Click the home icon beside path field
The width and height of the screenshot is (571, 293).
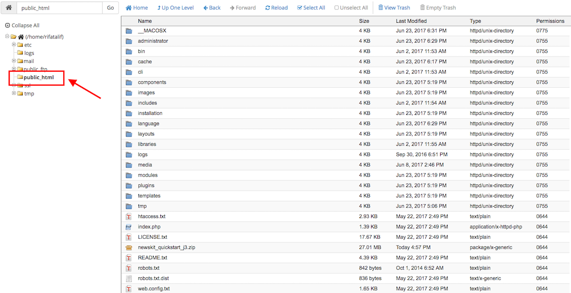[9, 8]
